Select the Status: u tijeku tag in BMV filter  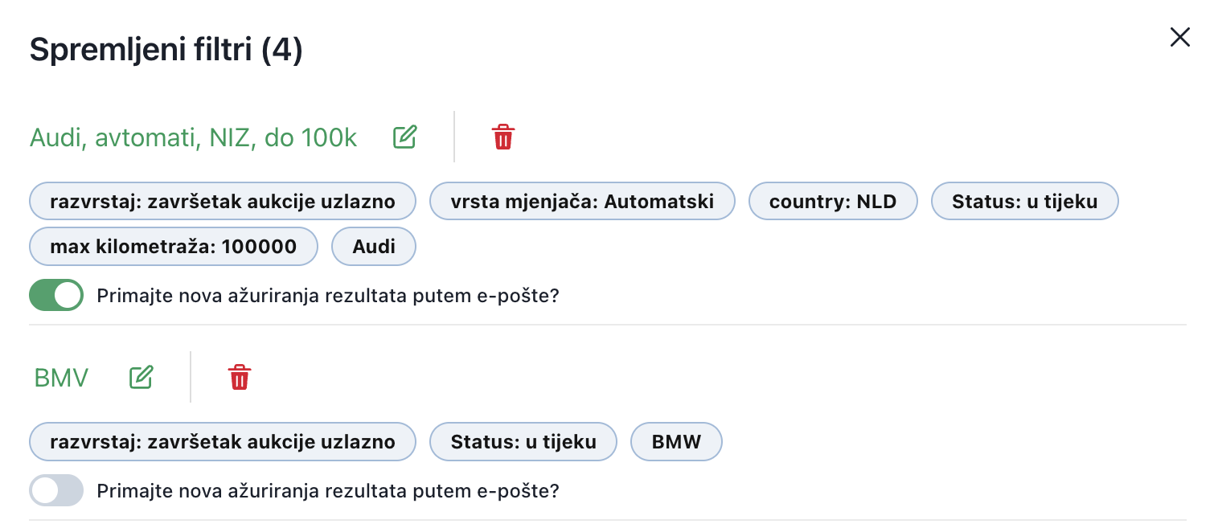[523, 442]
